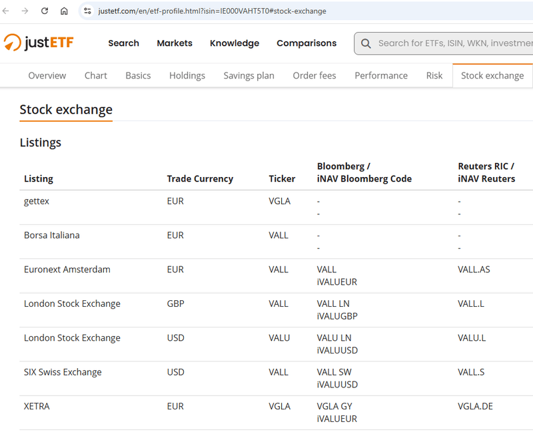Select the XETRA listing cell

pyautogui.click(x=37, y=406)
